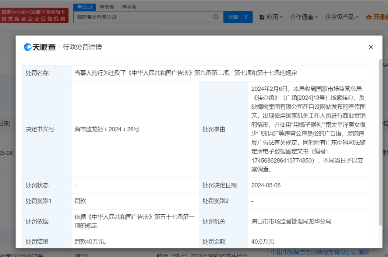388x257 pixels.
Task: Click the dialog's vertical scrollbar
Action: pos(380,144)
